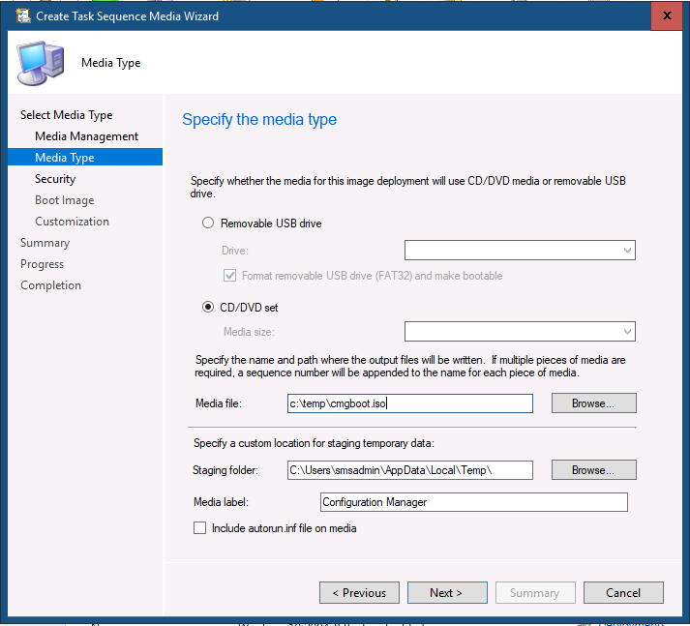The height and width of the screenshot is (626, 690).
Task: Click the Next button
Action: [x=447, y=592]
